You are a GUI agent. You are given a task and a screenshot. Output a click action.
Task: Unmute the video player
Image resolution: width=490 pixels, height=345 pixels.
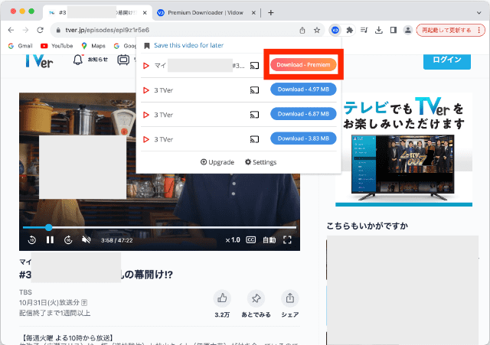pyautogui.click(x=86, y=239)
